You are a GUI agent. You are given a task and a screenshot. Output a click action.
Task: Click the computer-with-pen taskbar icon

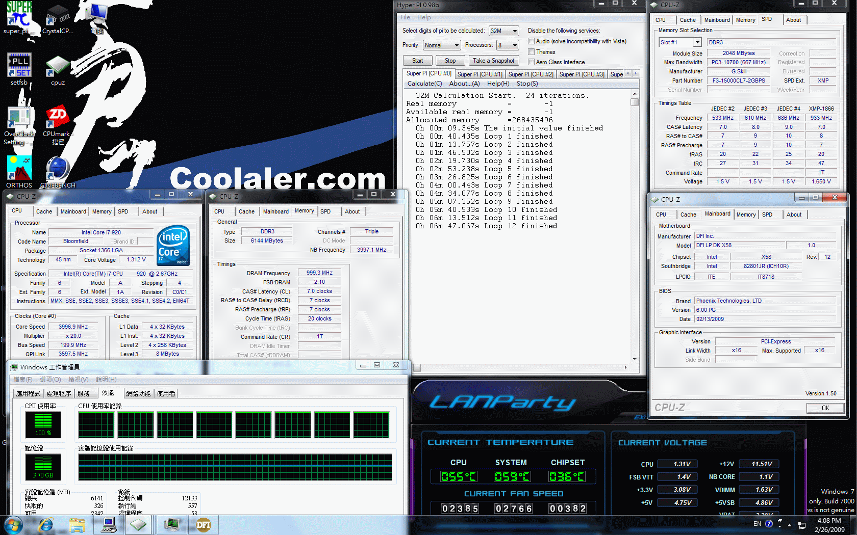click(108, 525)
